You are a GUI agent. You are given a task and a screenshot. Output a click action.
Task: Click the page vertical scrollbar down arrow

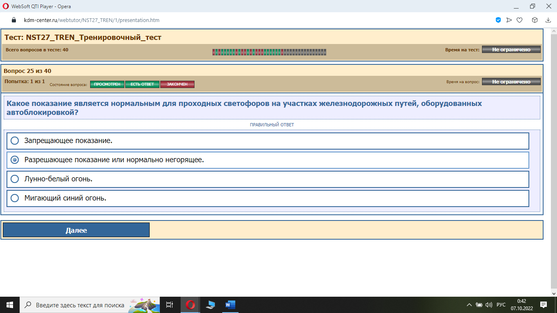pos(553,293)
